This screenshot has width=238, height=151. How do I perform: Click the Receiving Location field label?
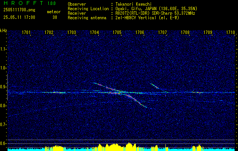[x=88, y=9]
